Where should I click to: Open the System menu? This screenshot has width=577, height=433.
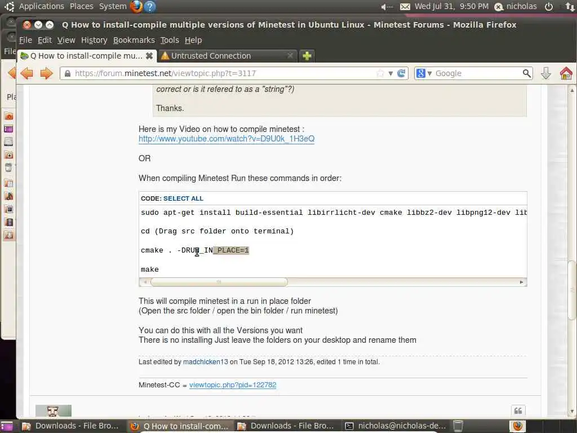click(113, 6)
